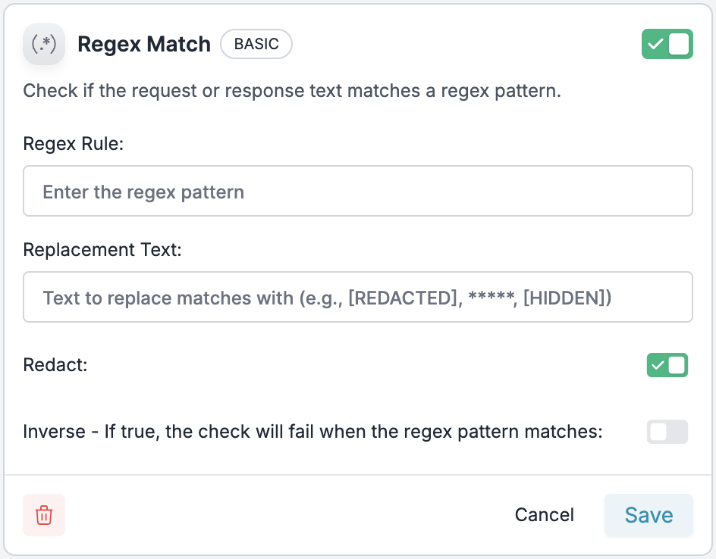
Task: Focus the Replacement Text input box
Action: pos(358,298)
